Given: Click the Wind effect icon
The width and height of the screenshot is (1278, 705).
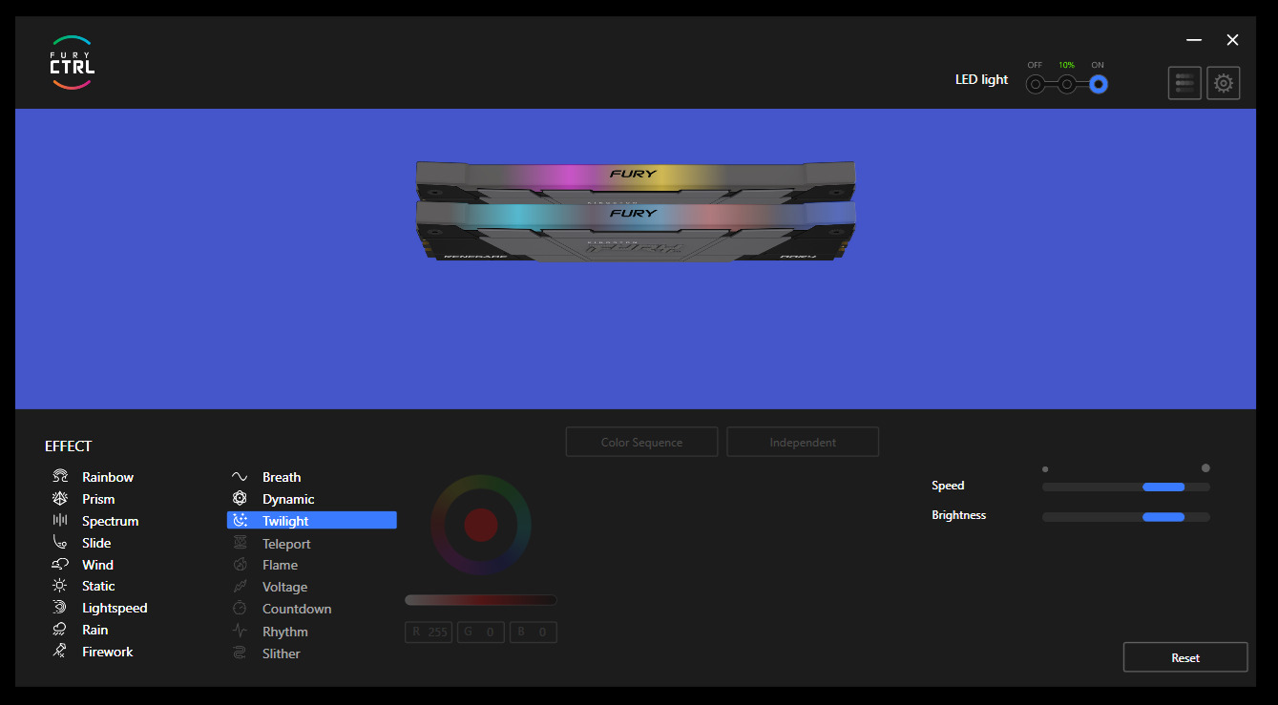Looking at the screenshot, I should tap(60, 564).
